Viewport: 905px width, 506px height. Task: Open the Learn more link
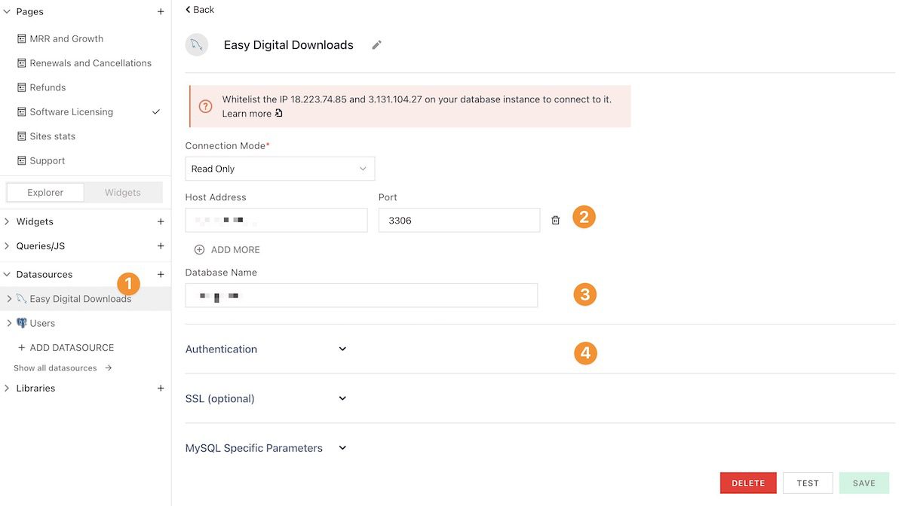pyautogui.click(x=252, y=114)
